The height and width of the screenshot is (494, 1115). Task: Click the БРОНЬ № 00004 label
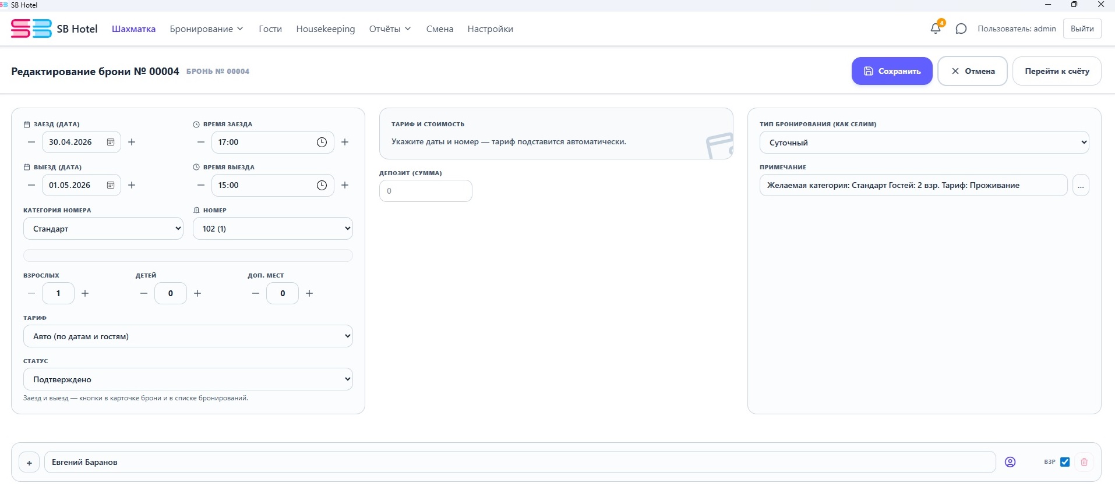coord(218,72)
